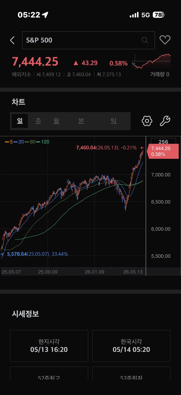Tap the 6,000.00 axis label

point(161,229)
